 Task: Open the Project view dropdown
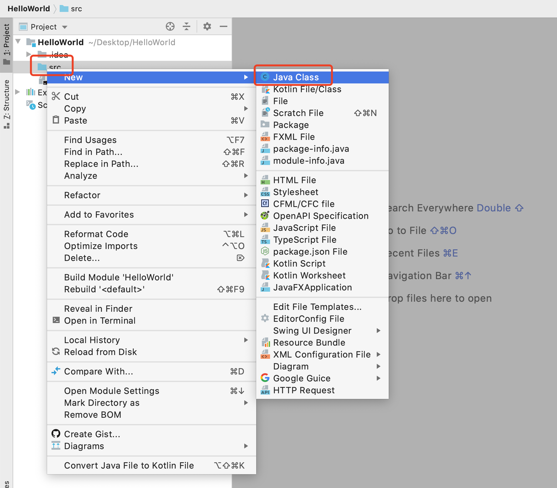[65, 27]
